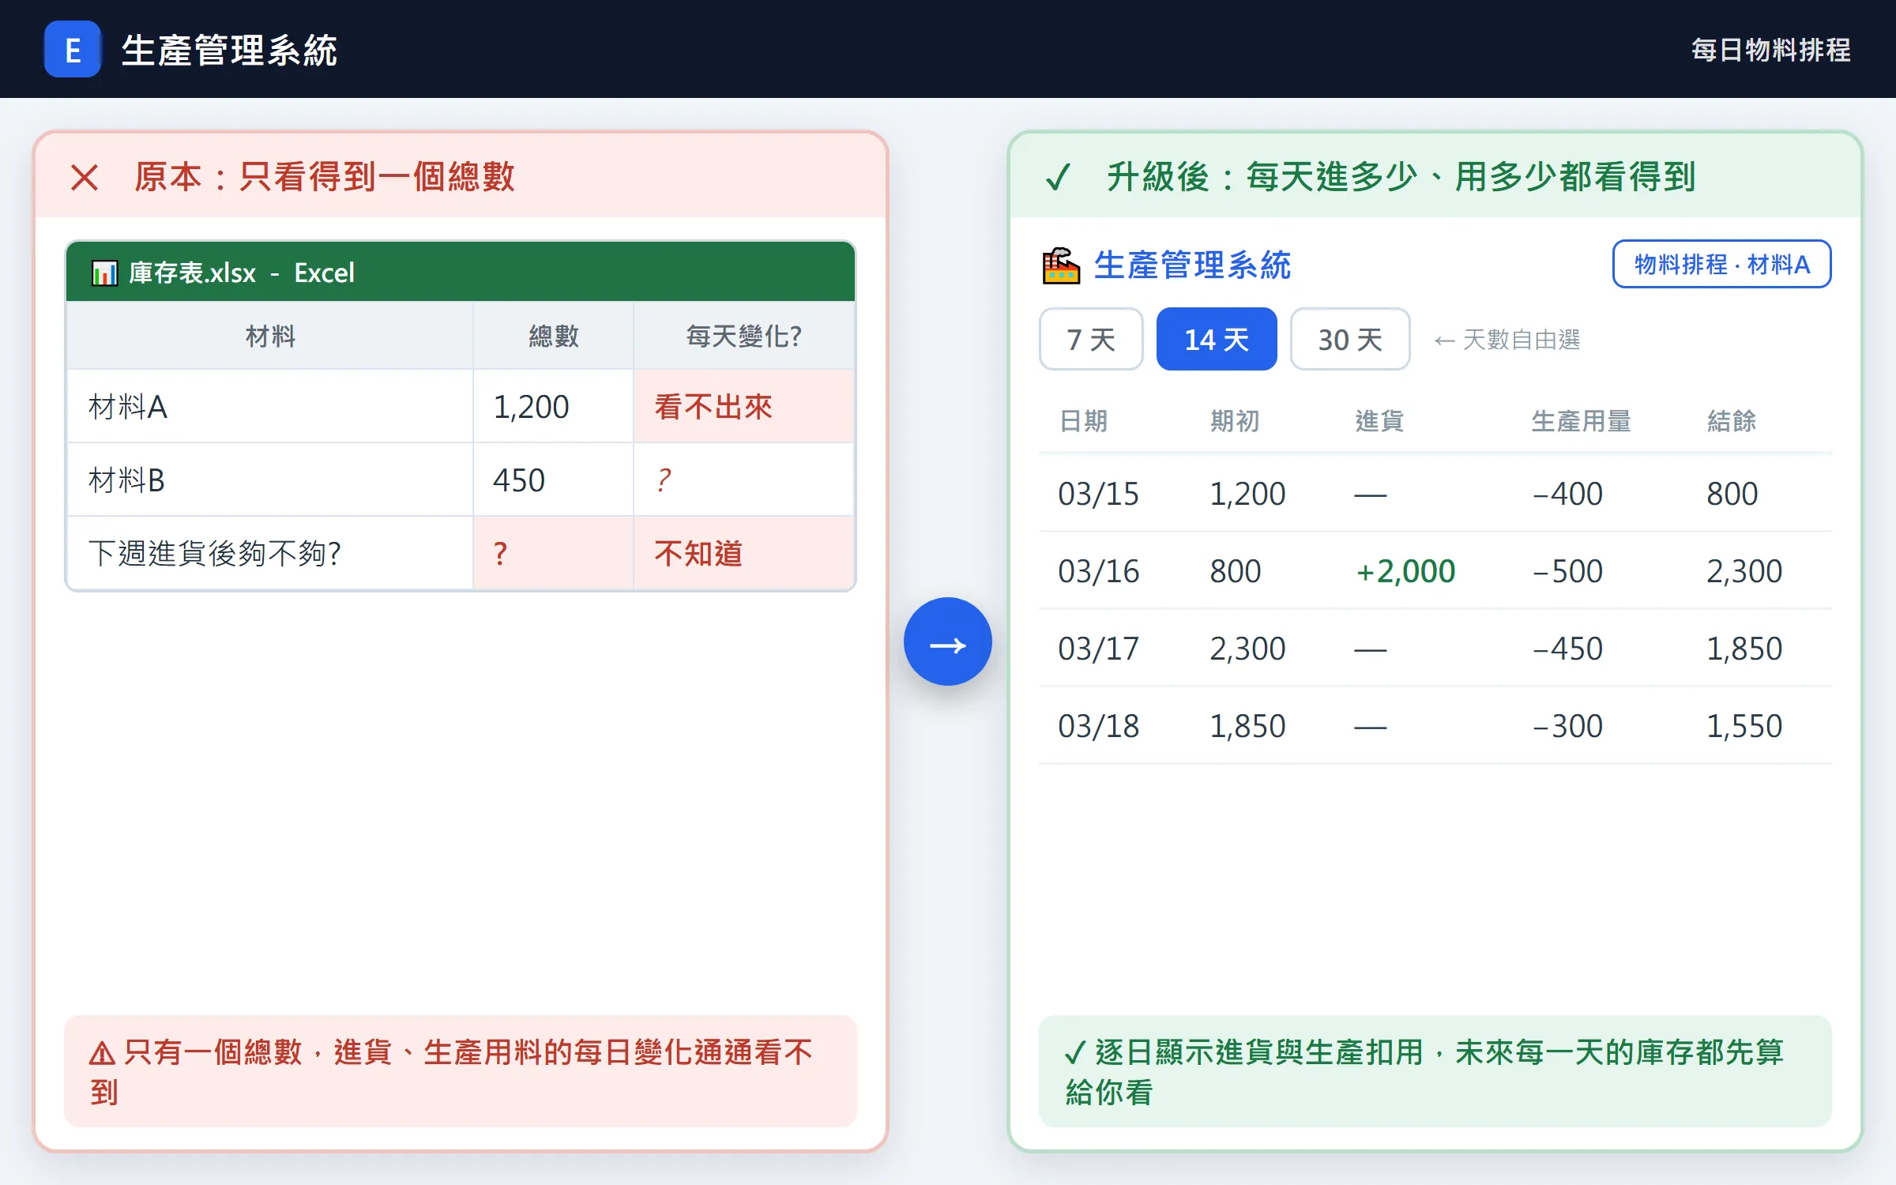1896x1185 pixels.
Task: Select the 材料A cell
Action: [x=270, y=407]
